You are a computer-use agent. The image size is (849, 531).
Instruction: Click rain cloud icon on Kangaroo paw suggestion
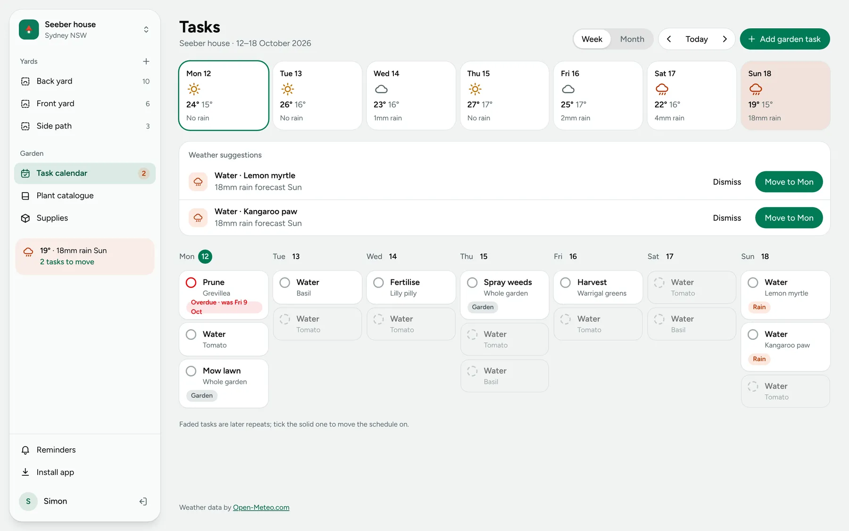pyautogui.click(x=198, y=218)
